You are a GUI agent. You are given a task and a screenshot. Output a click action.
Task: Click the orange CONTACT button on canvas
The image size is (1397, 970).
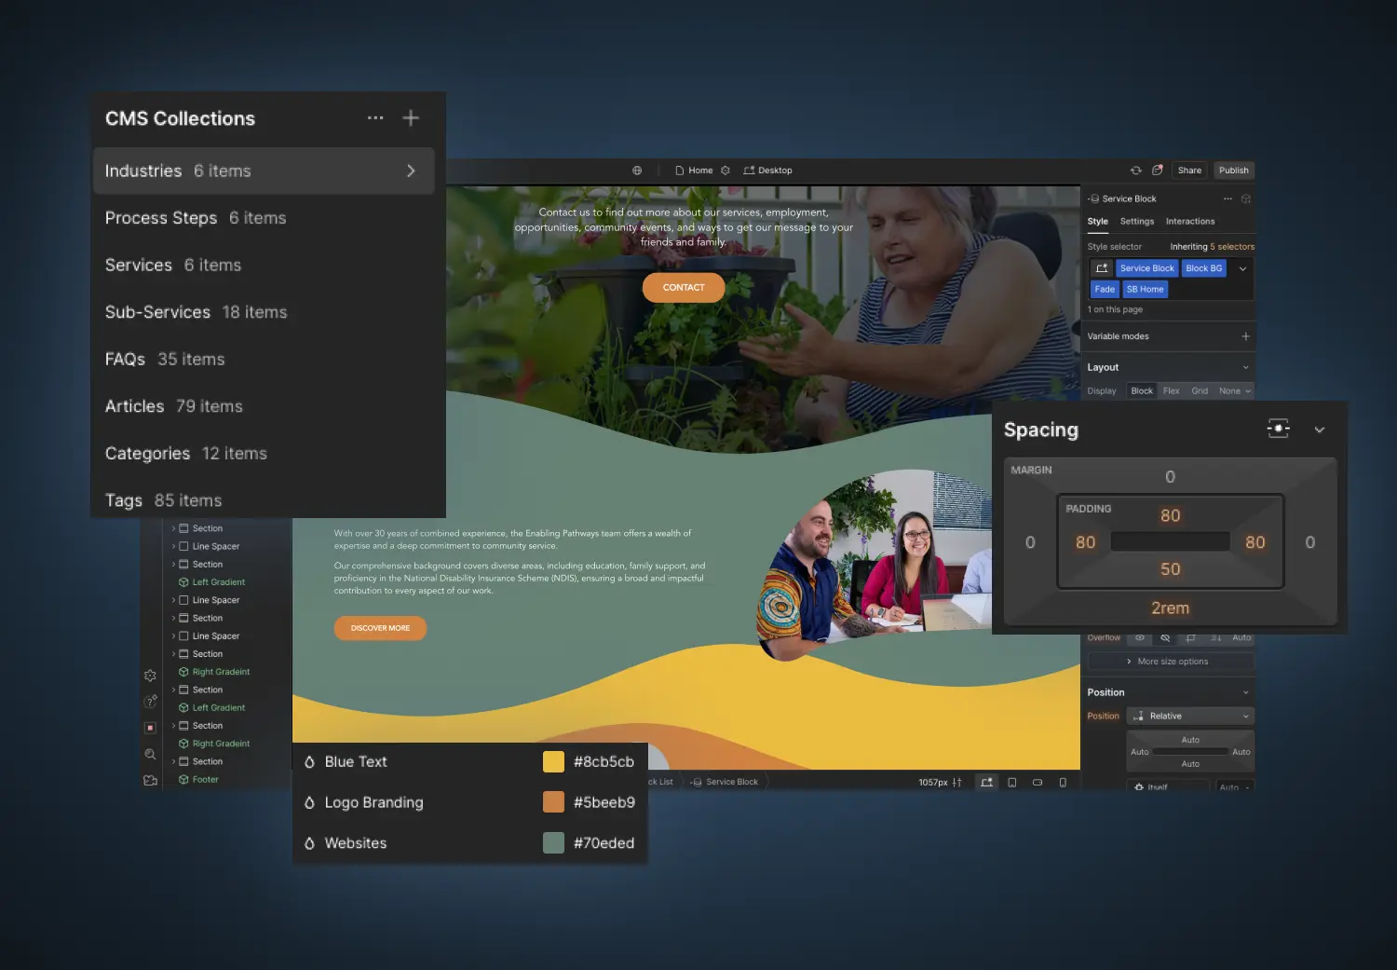coord(684,287)
